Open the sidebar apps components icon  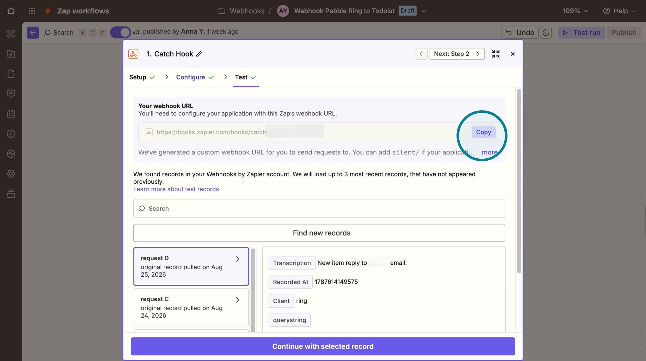11,34
